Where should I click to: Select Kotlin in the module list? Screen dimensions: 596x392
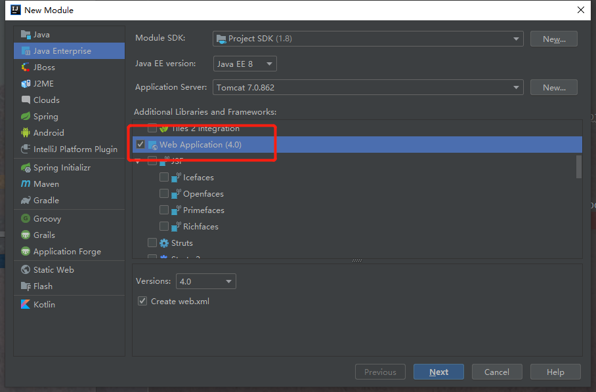click(x=69, y=304)
